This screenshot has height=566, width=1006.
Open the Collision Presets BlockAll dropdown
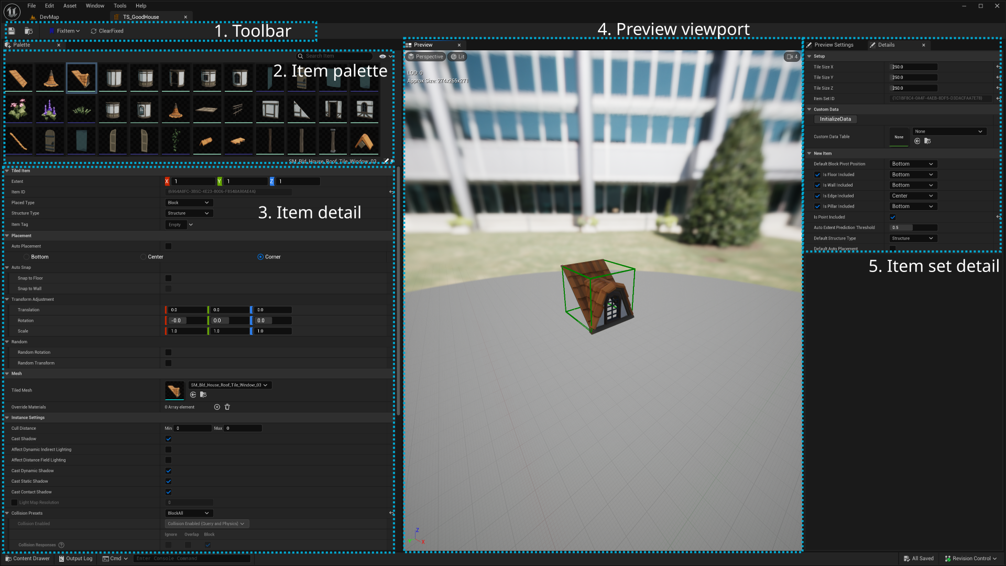point(189,513)
